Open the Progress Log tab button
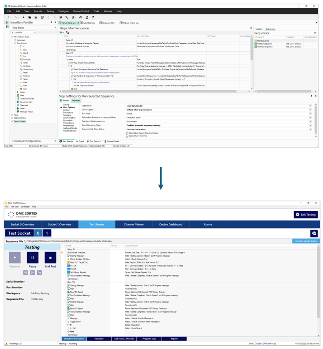323x349 pixels. click(149, 339)
